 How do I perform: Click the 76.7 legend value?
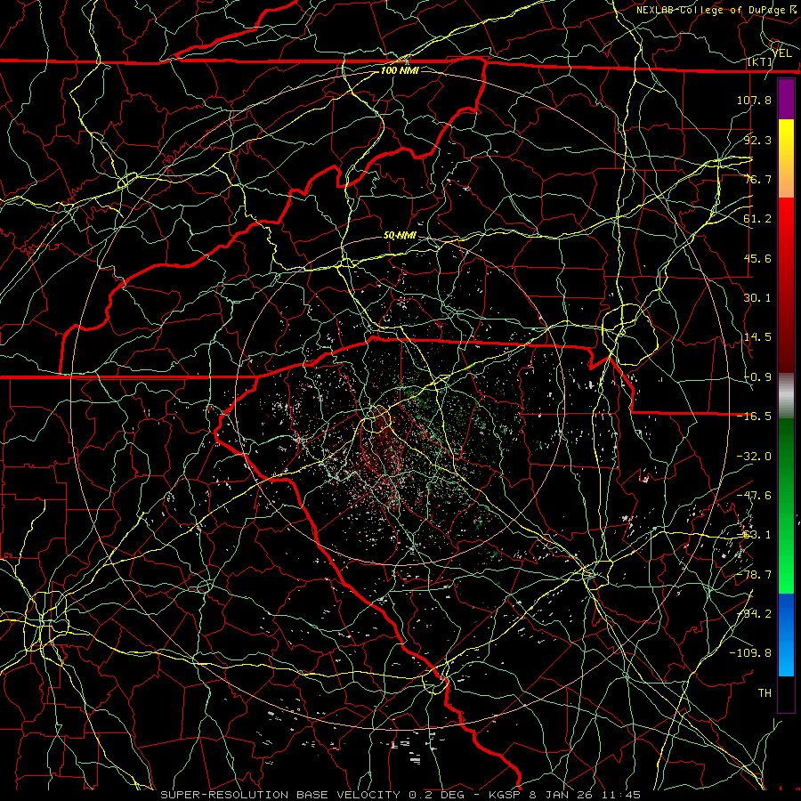tap(757, 179)
